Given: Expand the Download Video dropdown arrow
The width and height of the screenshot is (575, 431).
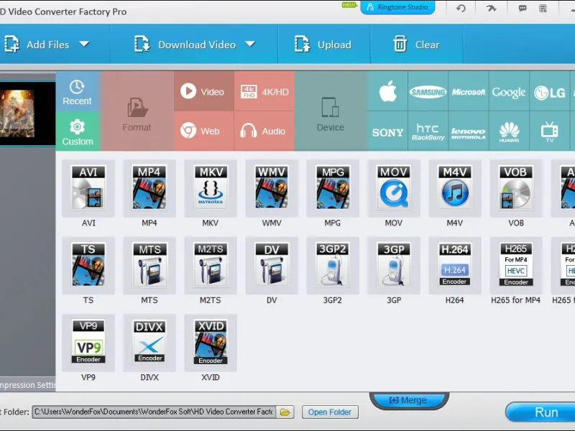Looking at the screenshot, I should pyautogui.click(x=250, y=44).
